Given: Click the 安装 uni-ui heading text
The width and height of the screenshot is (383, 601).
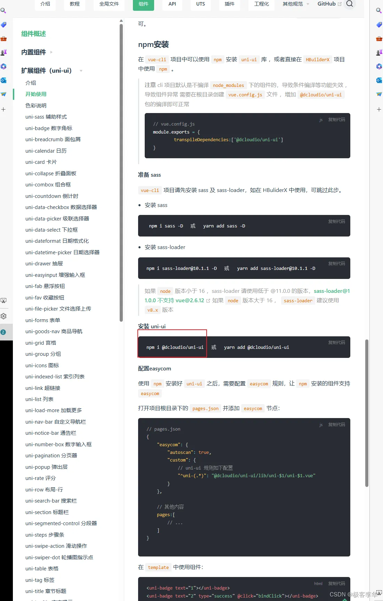Looking at the screenshot, I should click(x=152, y=327).
